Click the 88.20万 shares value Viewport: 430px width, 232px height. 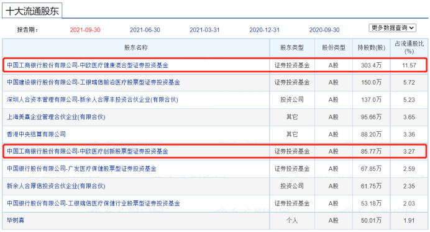[372, 134]
